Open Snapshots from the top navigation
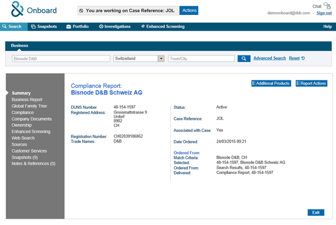336x225 pixels. point(44,27)
